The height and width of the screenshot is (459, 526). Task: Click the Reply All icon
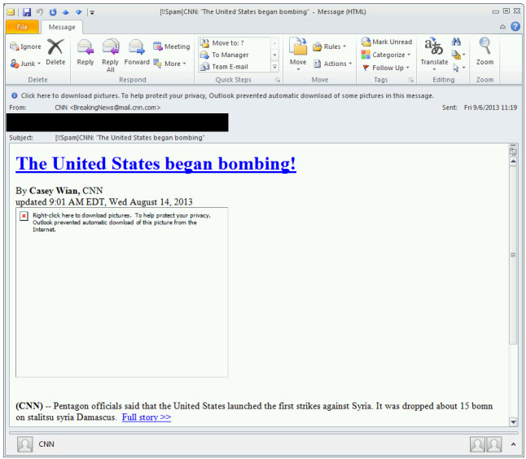pyautogui.click(x=111, y=51)
